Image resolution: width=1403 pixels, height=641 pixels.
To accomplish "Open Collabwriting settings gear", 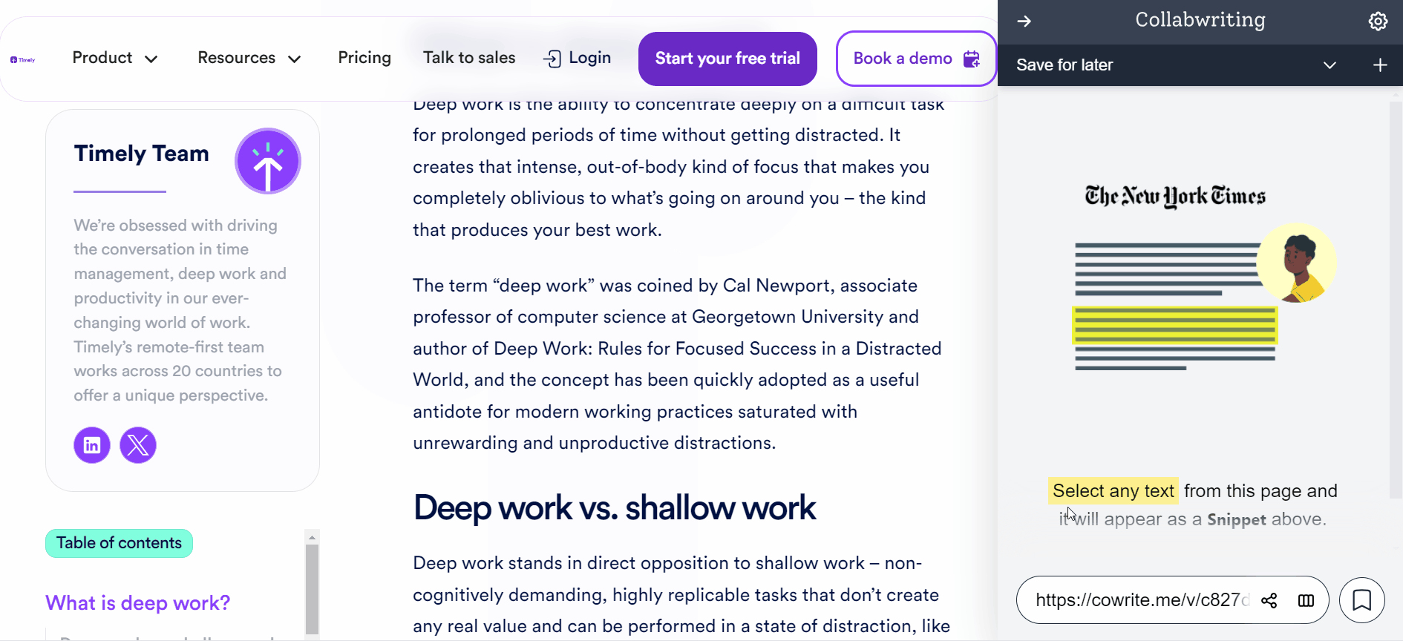I will point(1378,21).
